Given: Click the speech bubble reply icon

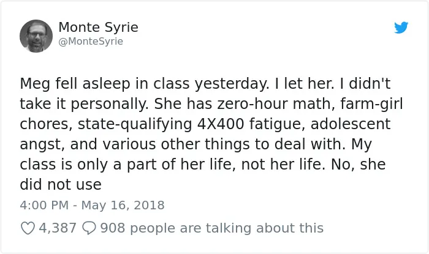Looking at the screenshot, I should 89,228.
